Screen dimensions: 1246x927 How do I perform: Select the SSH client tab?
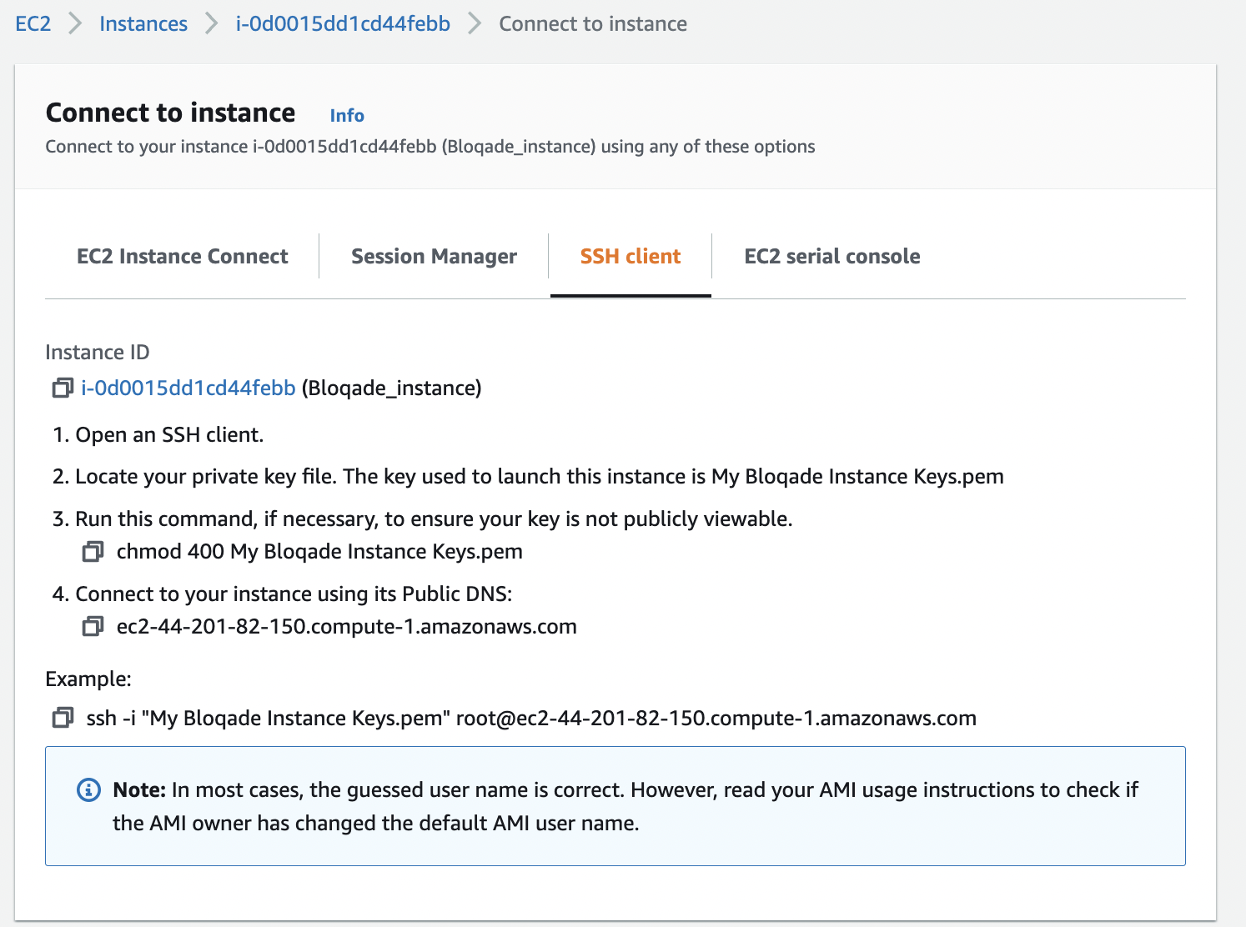pyautogui.click(x=631, y=256)
